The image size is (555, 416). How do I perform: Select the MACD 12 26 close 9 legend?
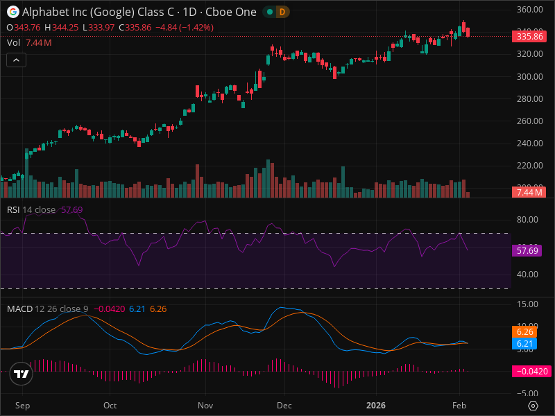click(47, 309)
